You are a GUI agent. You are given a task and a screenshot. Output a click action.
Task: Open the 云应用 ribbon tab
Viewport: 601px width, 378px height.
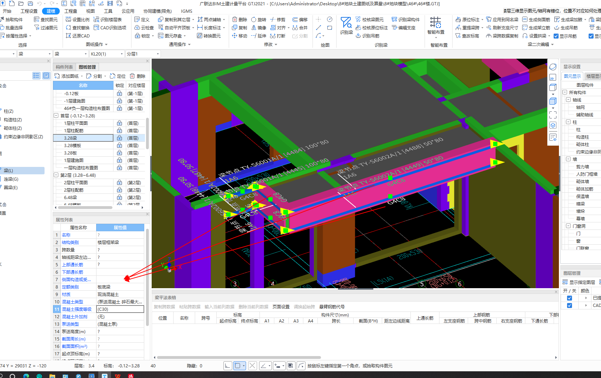(128, 11)
